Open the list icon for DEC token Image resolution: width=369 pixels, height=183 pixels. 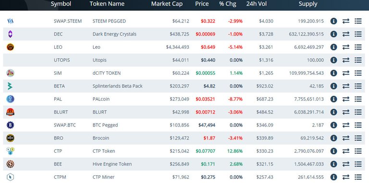[x=358, y=34]
